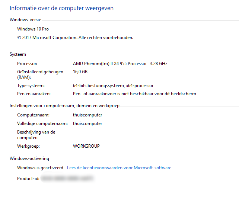239x202 pixels.
Task: Click the blurred Product-id value
Action: (x=67, y=179)
